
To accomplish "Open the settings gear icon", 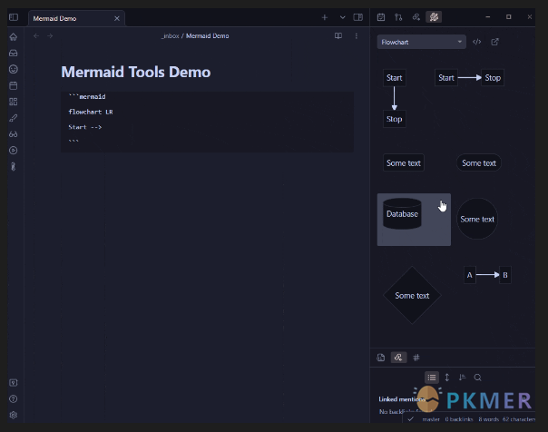I will [14, 415].
